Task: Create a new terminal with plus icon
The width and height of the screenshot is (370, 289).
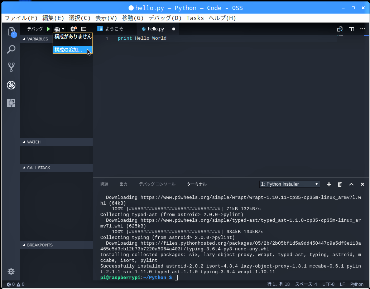Action: pos(329,184)
